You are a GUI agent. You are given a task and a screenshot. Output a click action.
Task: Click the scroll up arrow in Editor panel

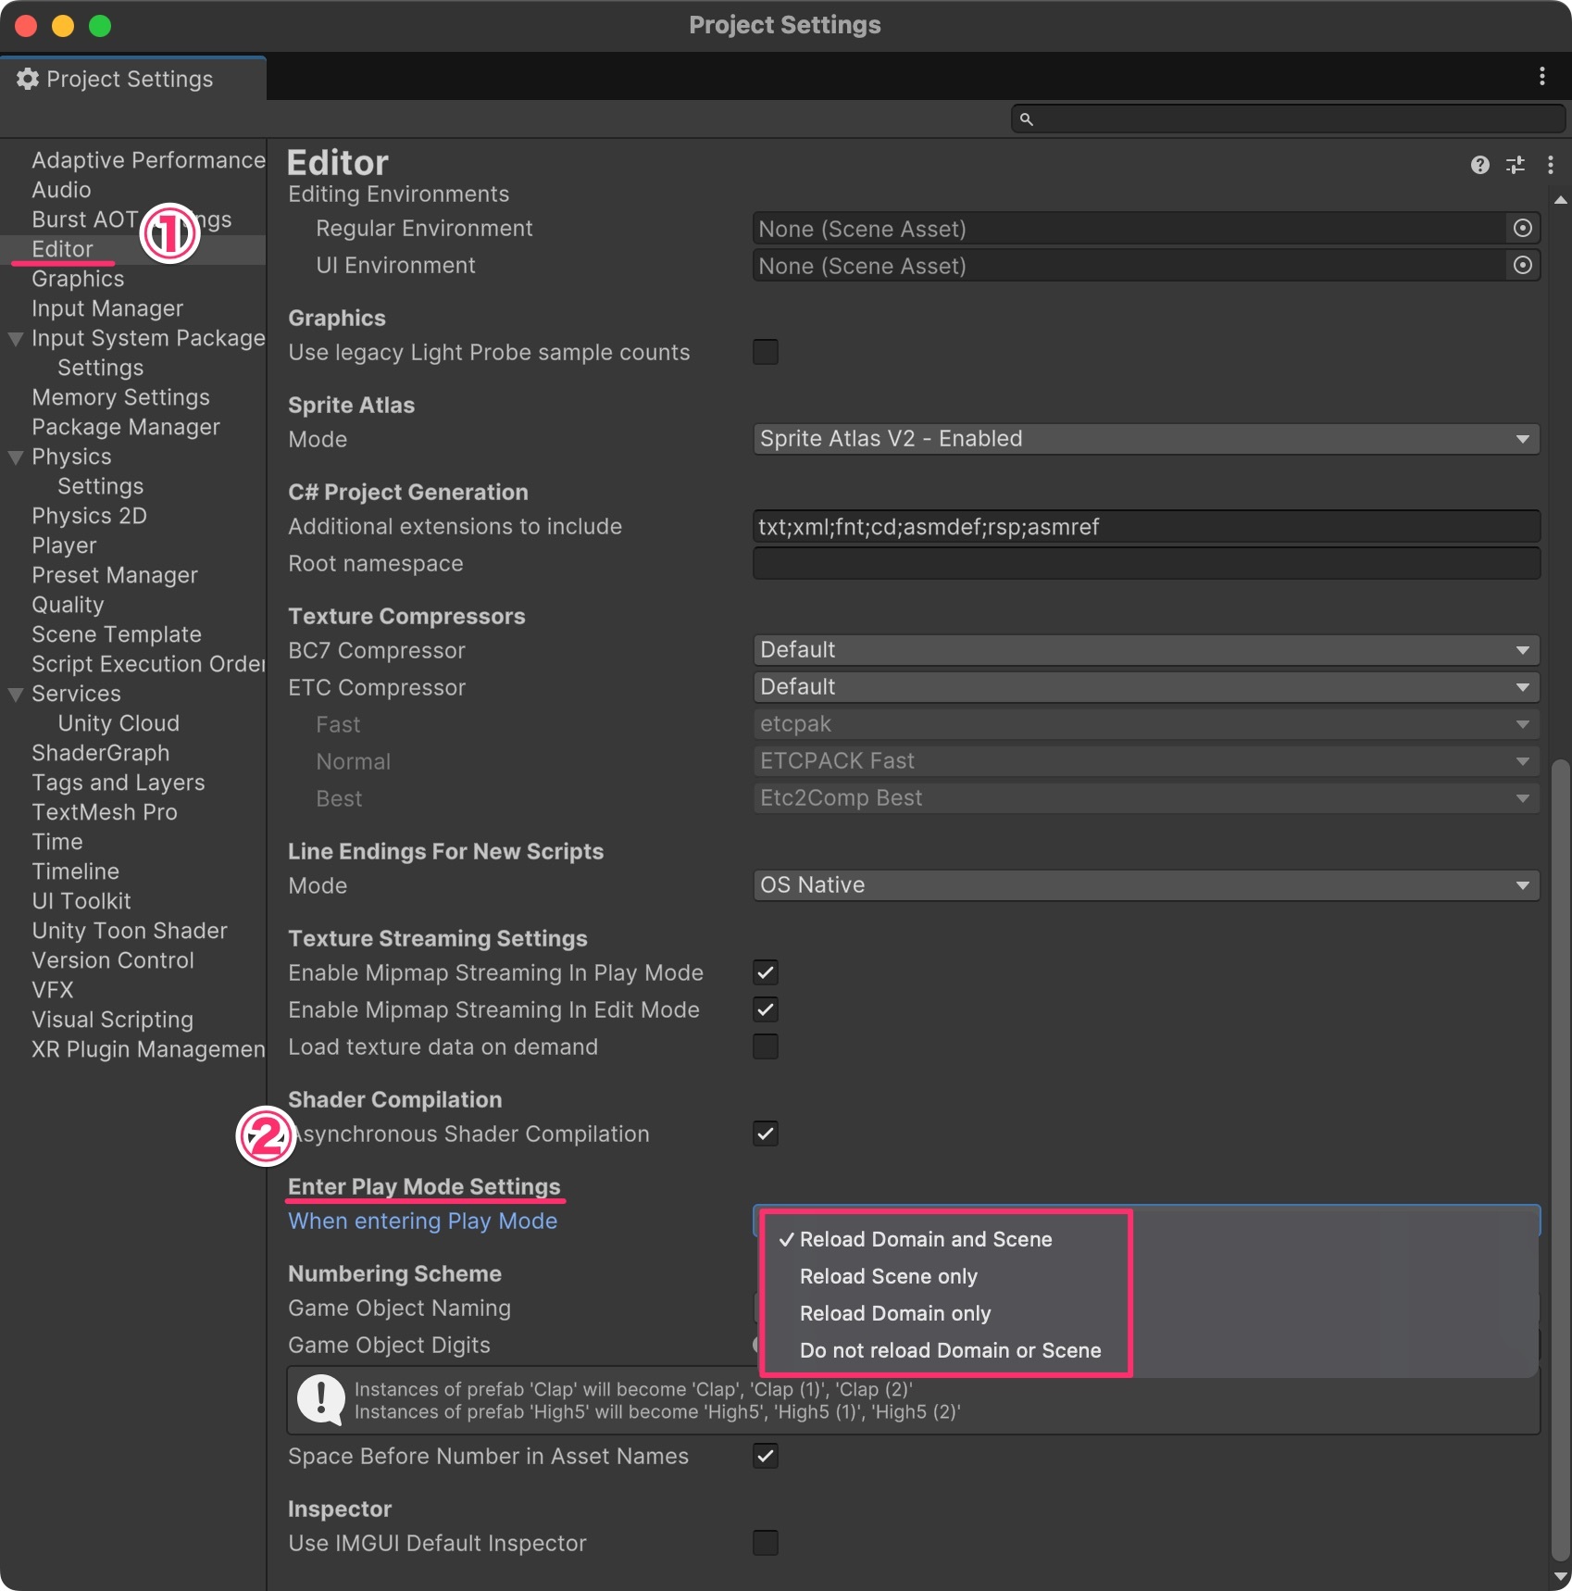(x=1560, y=199)
